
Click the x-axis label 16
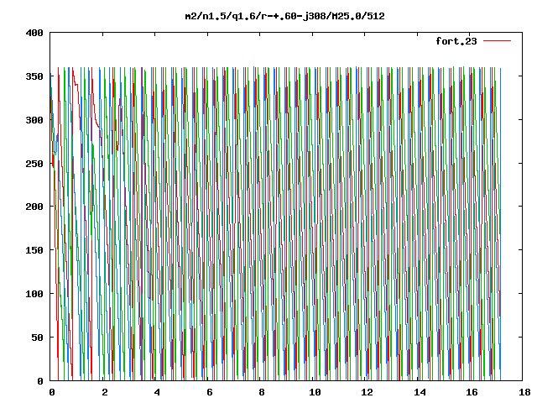pyautogui.click(x=472, y=392)
